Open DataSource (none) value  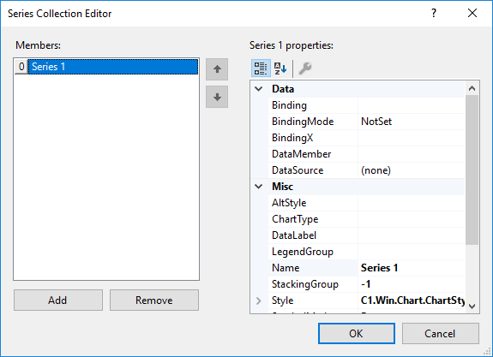pos(412,170)
